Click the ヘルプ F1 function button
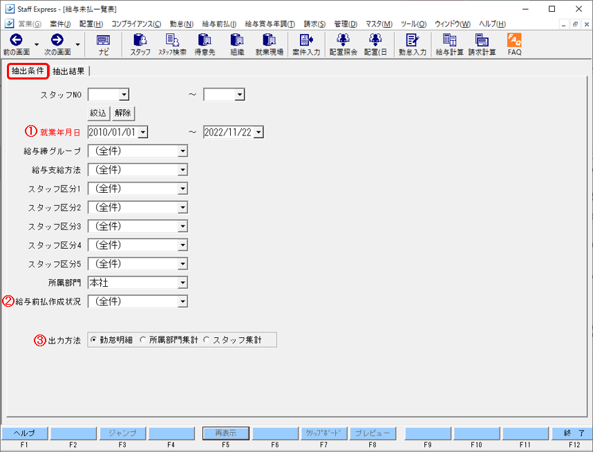 coord(24,433)
